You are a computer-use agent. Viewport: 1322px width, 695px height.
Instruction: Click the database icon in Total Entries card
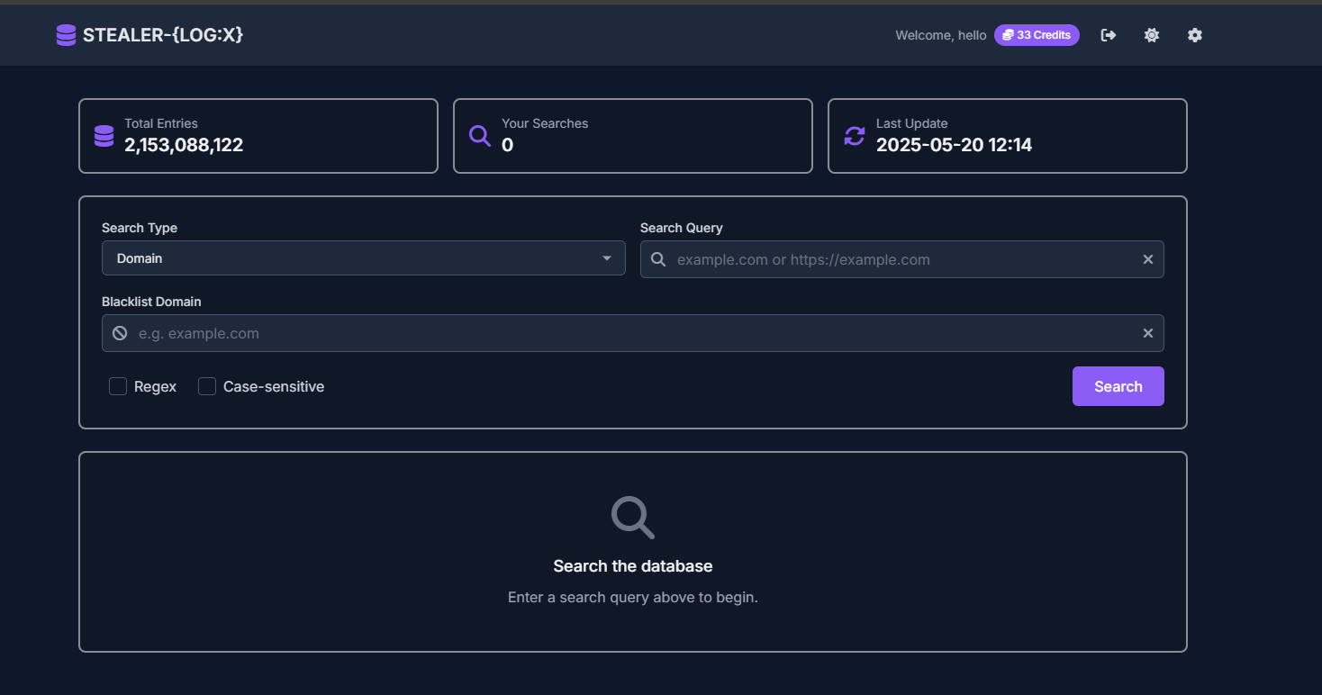[x=104, y=136]
